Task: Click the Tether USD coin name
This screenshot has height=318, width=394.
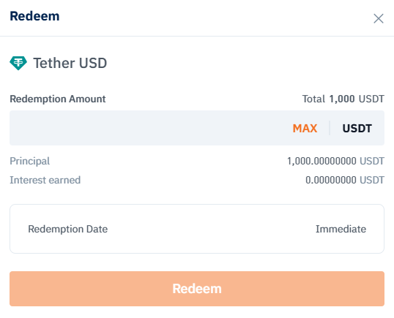Action: coord(70,63)
